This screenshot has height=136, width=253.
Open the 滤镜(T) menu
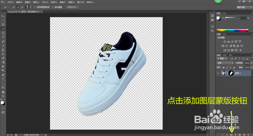[62, 2]
